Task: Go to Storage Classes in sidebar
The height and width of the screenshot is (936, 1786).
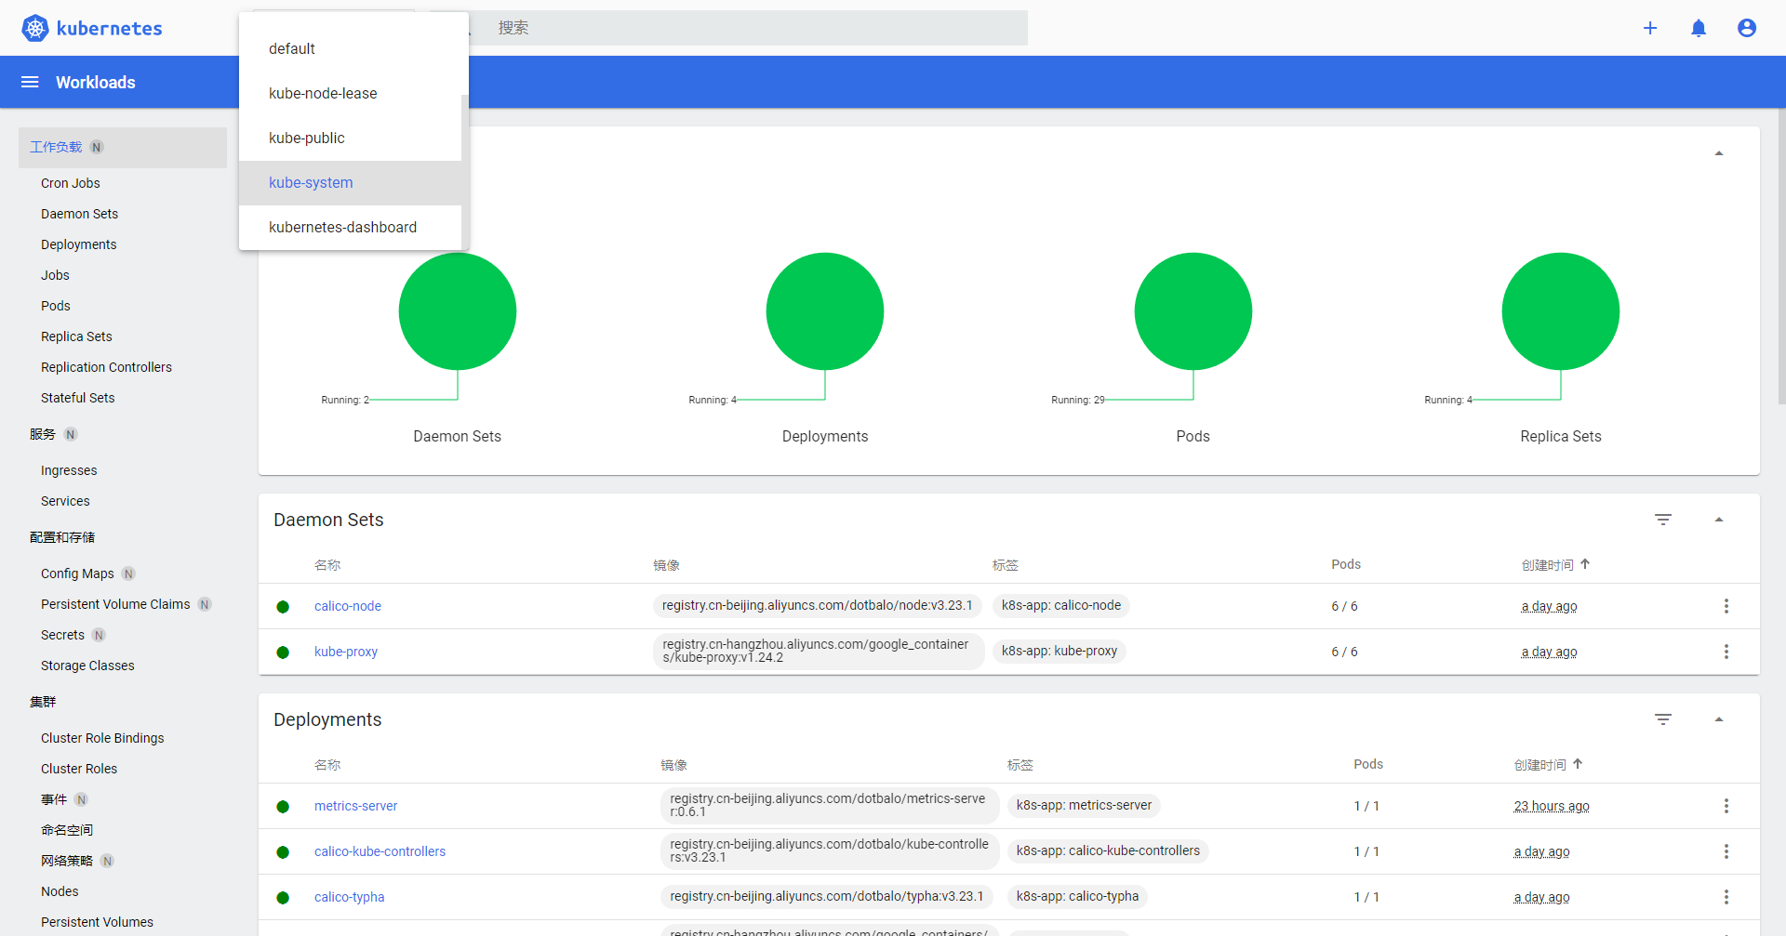Action: 87,666
